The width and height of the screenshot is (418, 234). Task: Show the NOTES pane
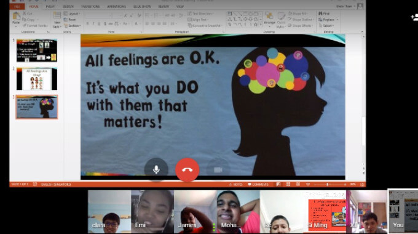[x=236, y=184]
